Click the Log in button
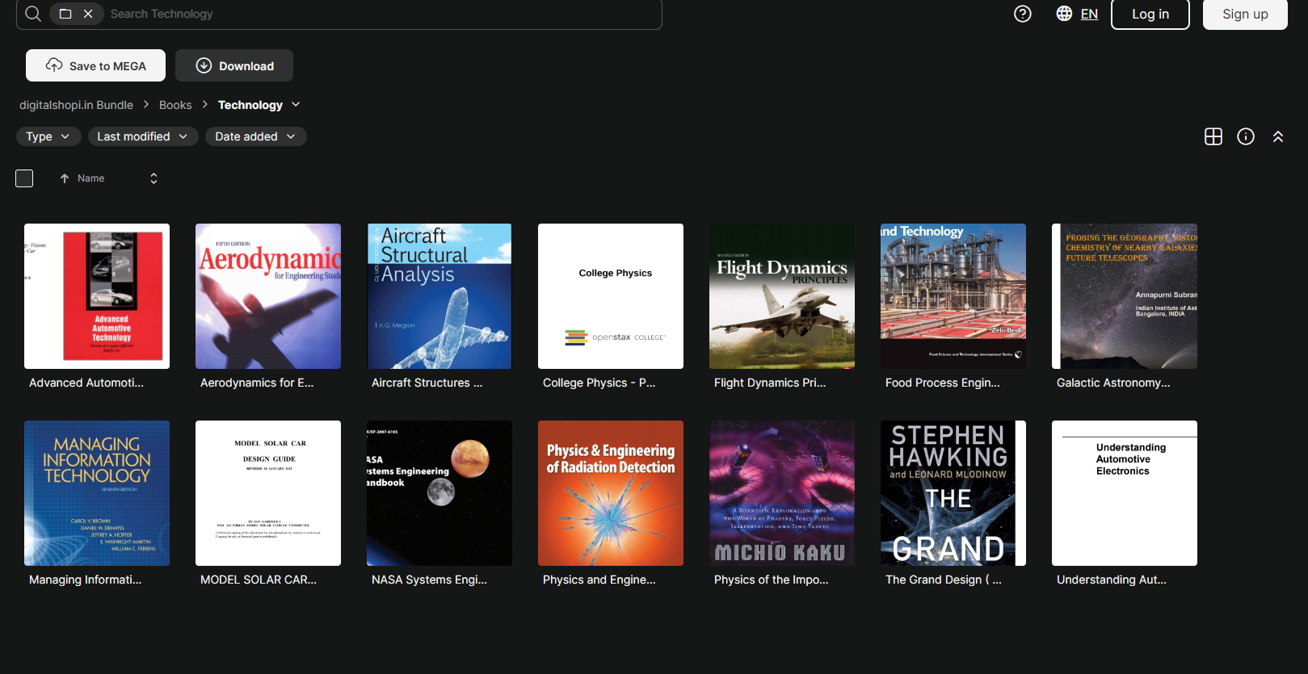1308x674 pixels. coord(1150,14)
